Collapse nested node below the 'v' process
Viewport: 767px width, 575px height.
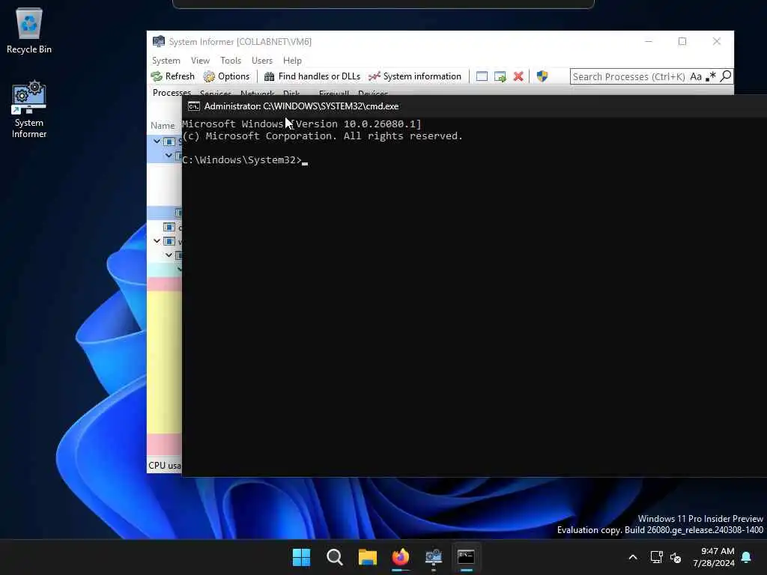coord(169,255)
